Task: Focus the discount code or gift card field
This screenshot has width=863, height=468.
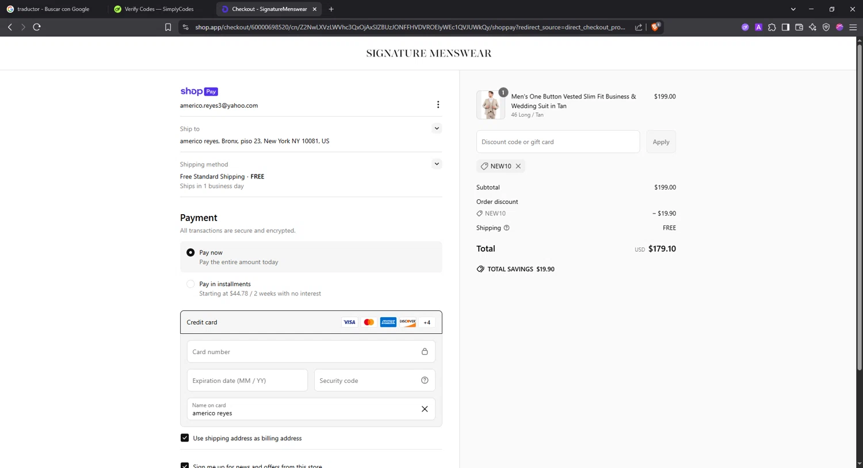Action: [x=558, y=142]
